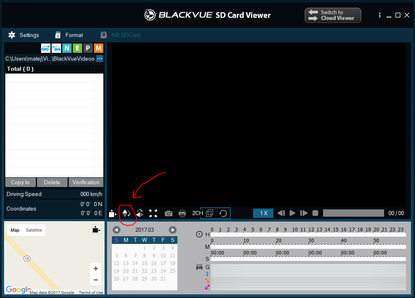Click the 2017.03 calendar month label
415x298 pixels.
(144, 230)
